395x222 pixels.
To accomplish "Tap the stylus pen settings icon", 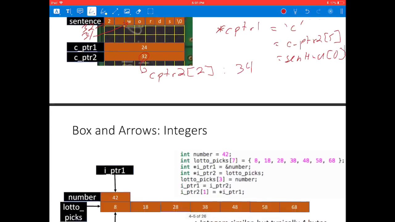I will click(295, 11).
